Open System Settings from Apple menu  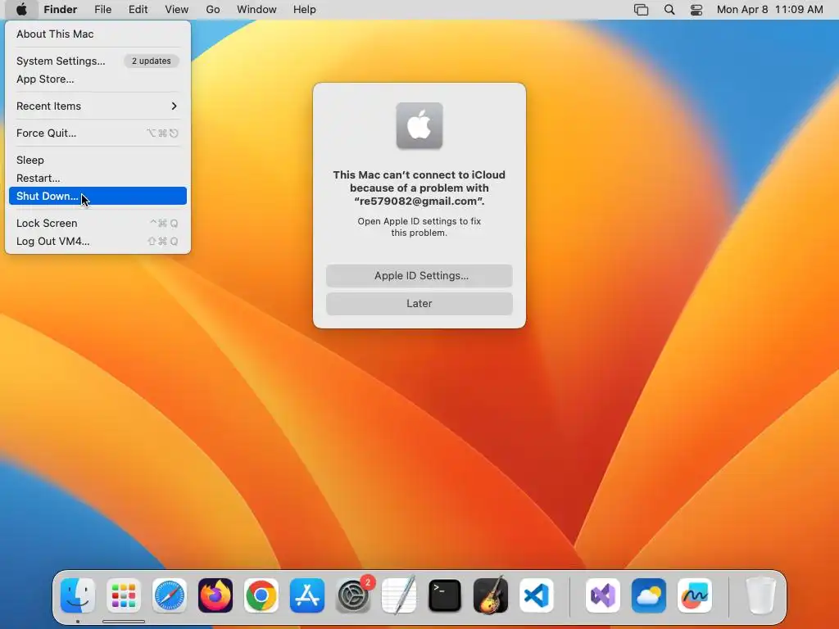98,61
